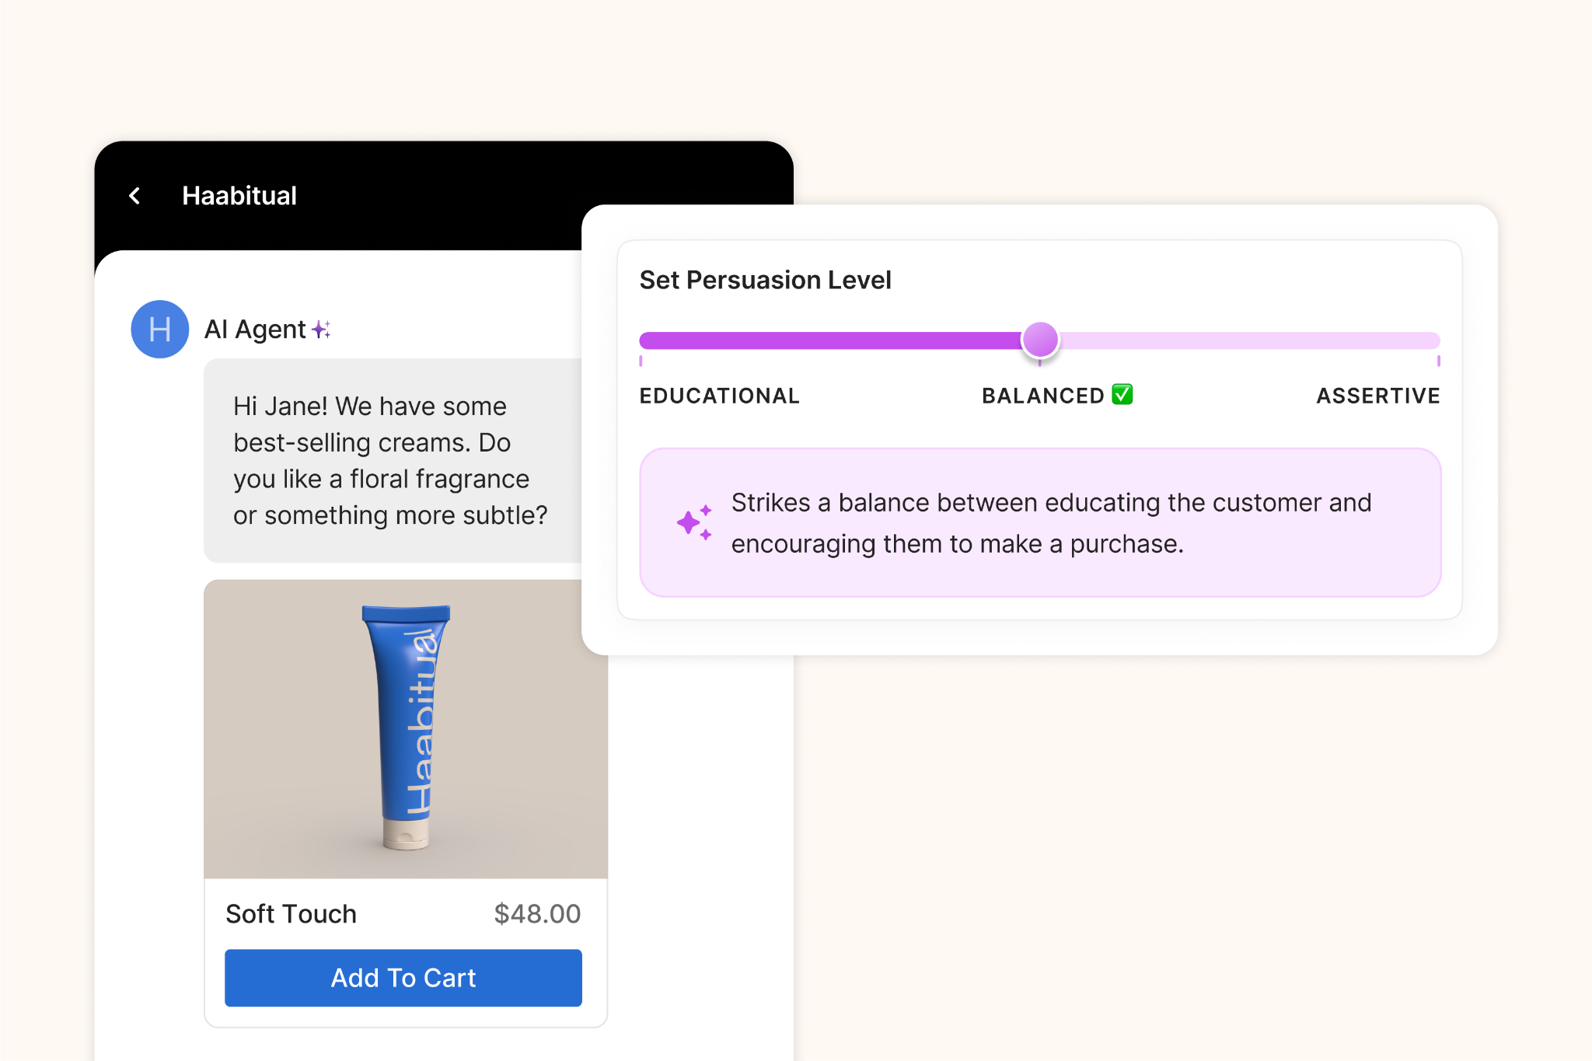Click the $48.00 price text

pyautogui.click(x=537, y=914)
